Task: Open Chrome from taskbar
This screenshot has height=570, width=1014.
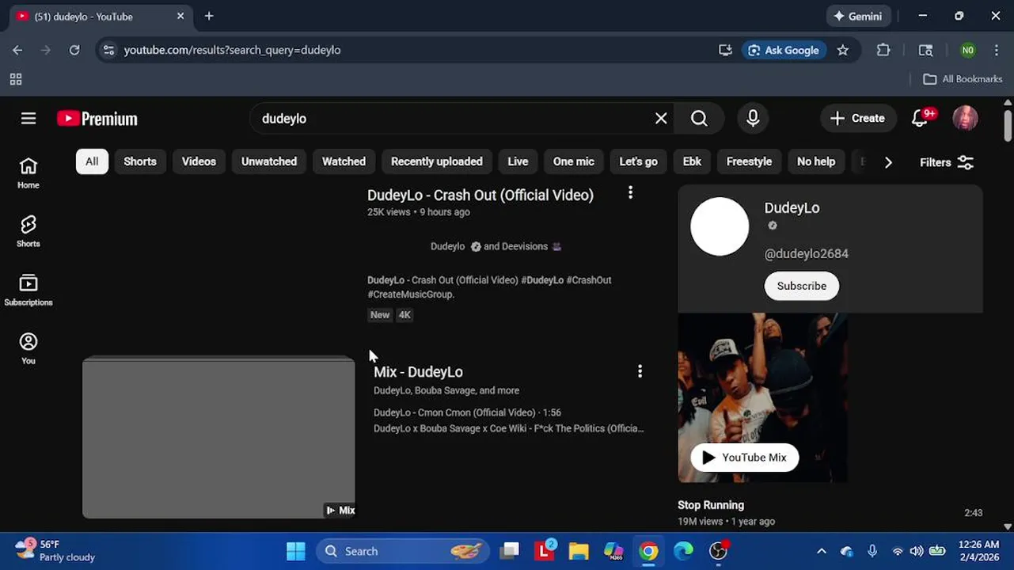Action: 648,551
